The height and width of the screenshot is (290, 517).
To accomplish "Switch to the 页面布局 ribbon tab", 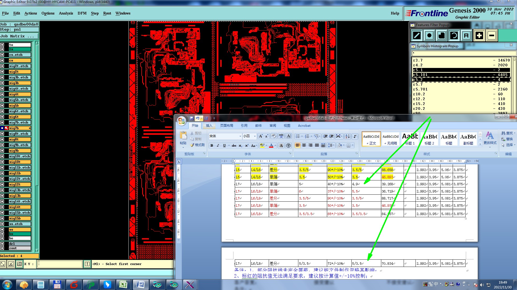I will click(x=226, y=125).
